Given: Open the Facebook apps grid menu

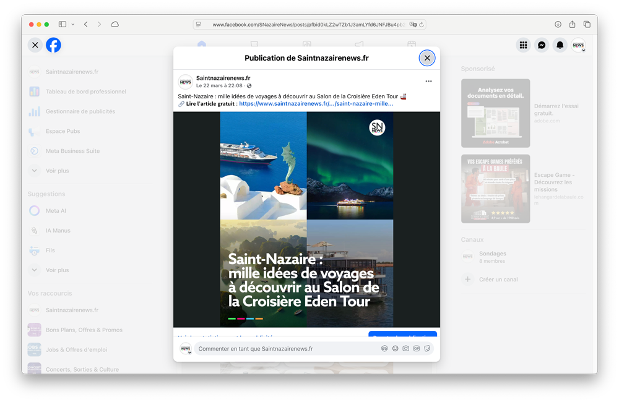Looking at the screenshot, I should [x=523, y=45].
